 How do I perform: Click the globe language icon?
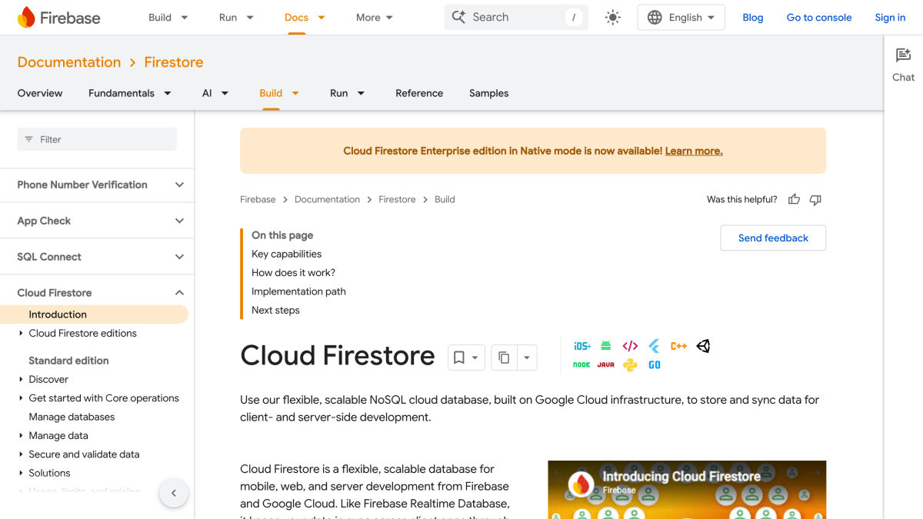pyautogui.click(x=655, y=18)
